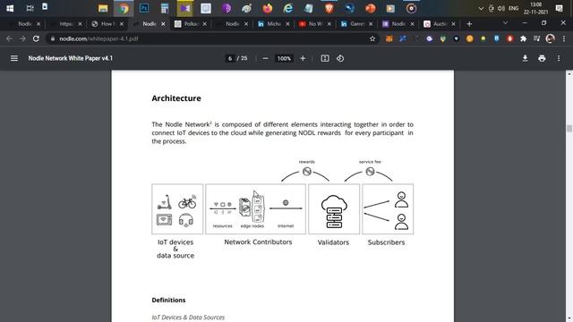Click the green shield extension icon
Screen dimensions: 573x322
[443, 38]
